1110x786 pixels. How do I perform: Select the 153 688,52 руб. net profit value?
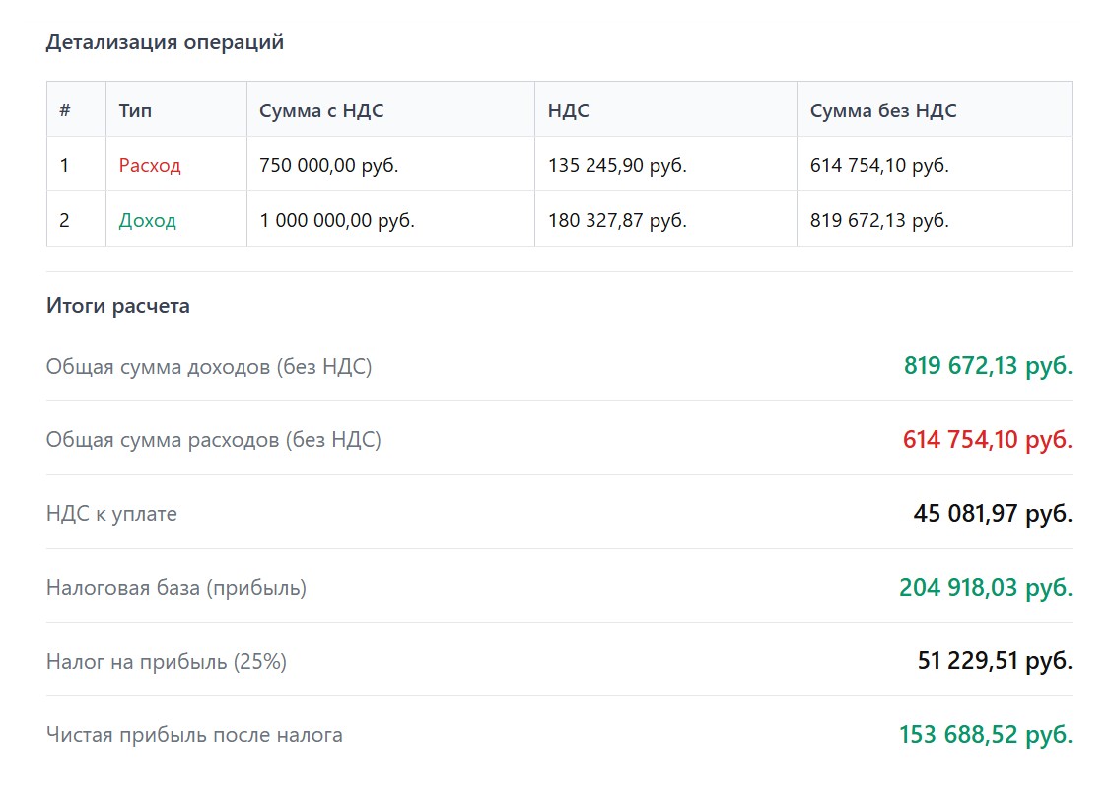click(985, 735)
